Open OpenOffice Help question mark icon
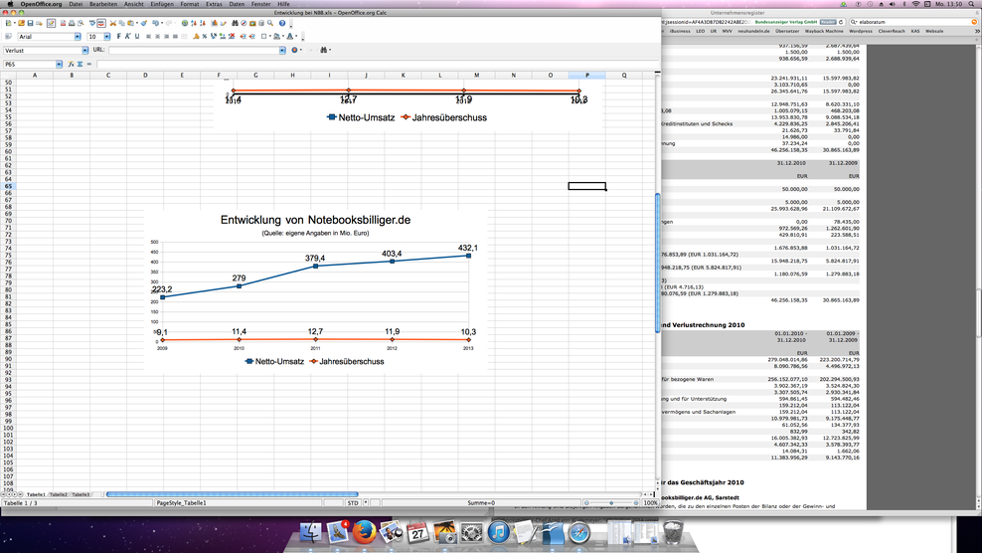The width and height of the screenshot is (982, 553). click(x=282, y=23)
